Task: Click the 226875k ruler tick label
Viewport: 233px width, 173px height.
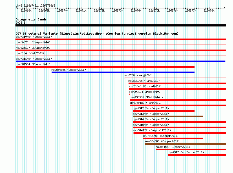Action: [x=154, y=10]
